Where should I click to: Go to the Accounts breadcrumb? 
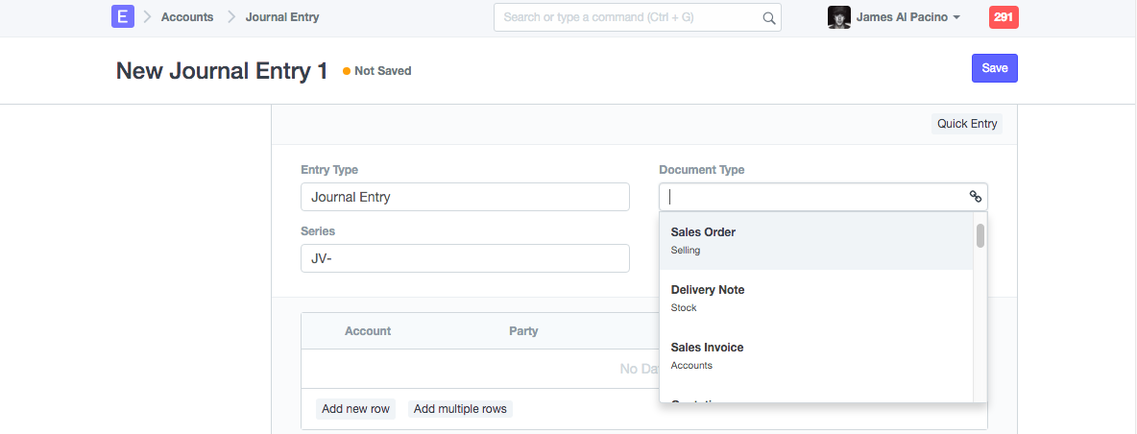tap(187, 17)
